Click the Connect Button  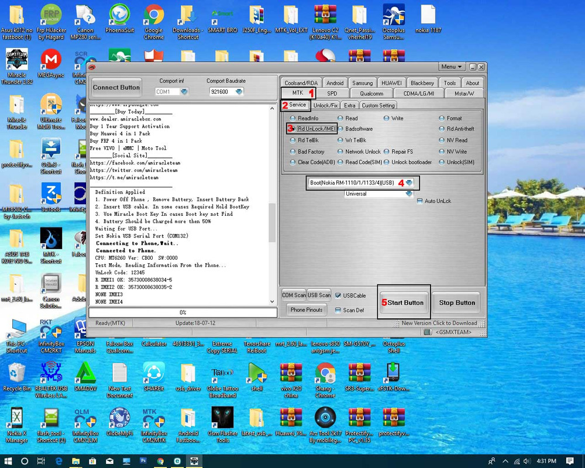click(116, 87)
